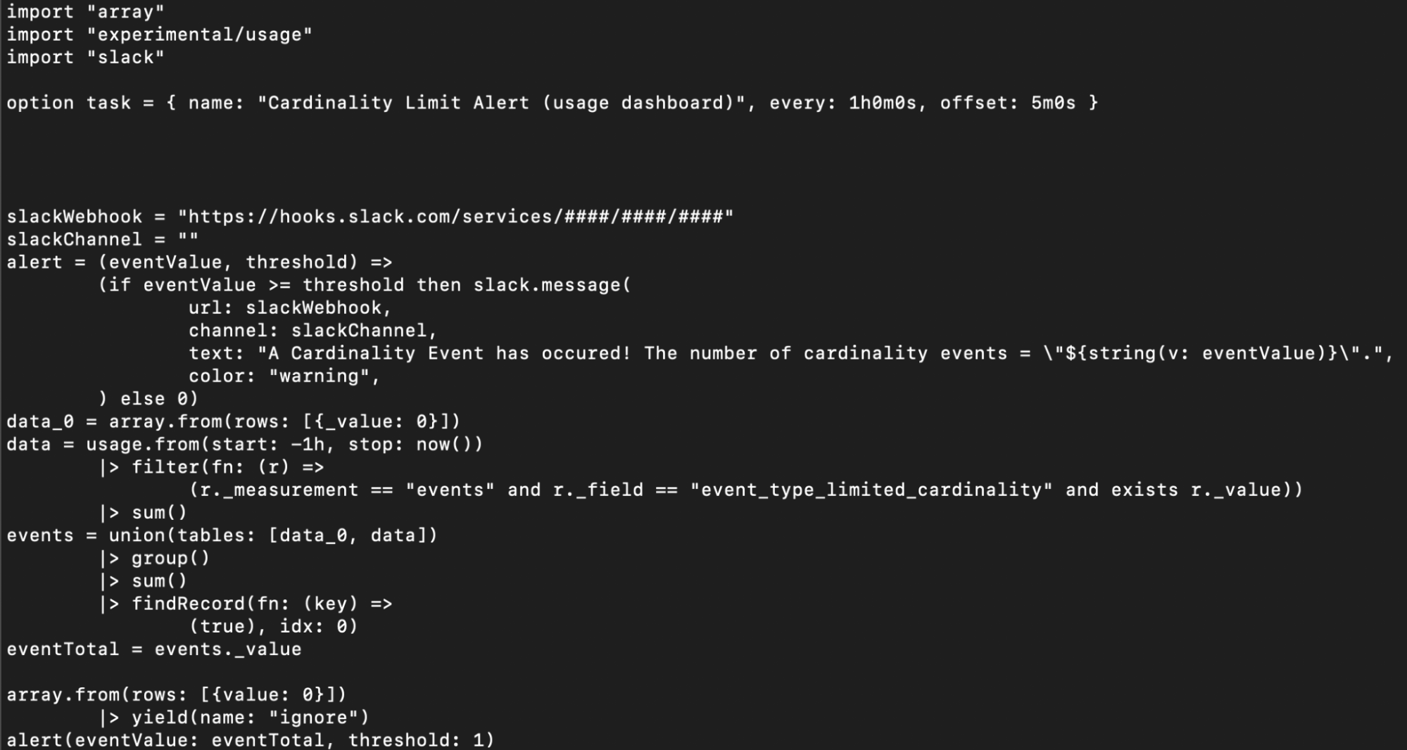Click the 1h0m0s every interval value

pos(883,103)
